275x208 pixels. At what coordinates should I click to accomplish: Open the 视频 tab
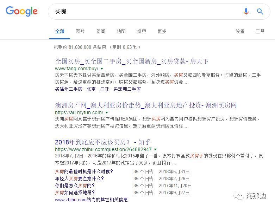pos(142,31)
